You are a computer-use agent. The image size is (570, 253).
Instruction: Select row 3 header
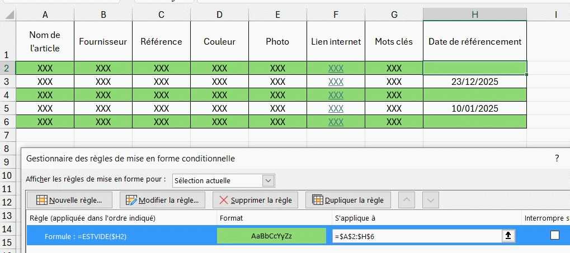coord(8,82)
